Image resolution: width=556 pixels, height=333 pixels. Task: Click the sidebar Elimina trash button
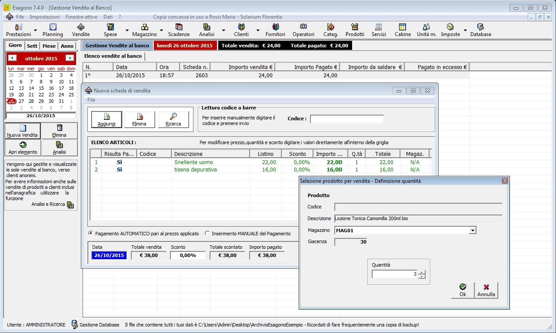click(60, 131)
